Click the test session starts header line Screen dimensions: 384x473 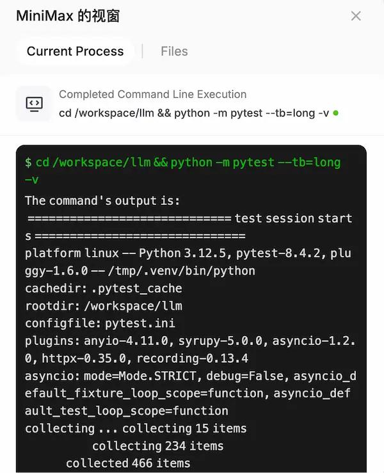[x=189, y=218]
